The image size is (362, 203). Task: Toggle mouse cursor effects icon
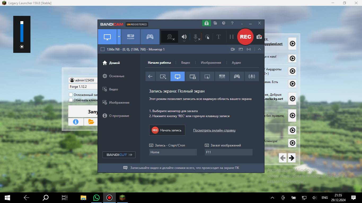click(x=207, y=37)
